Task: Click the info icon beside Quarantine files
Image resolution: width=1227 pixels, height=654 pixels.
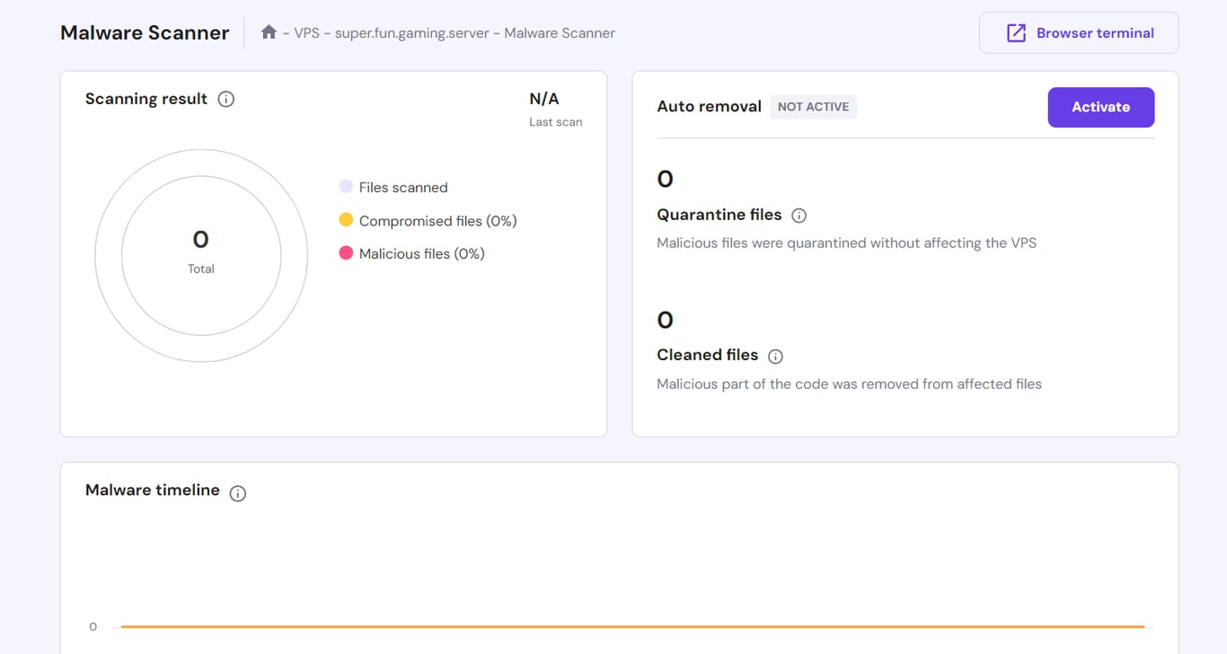Action: (799, 215)
